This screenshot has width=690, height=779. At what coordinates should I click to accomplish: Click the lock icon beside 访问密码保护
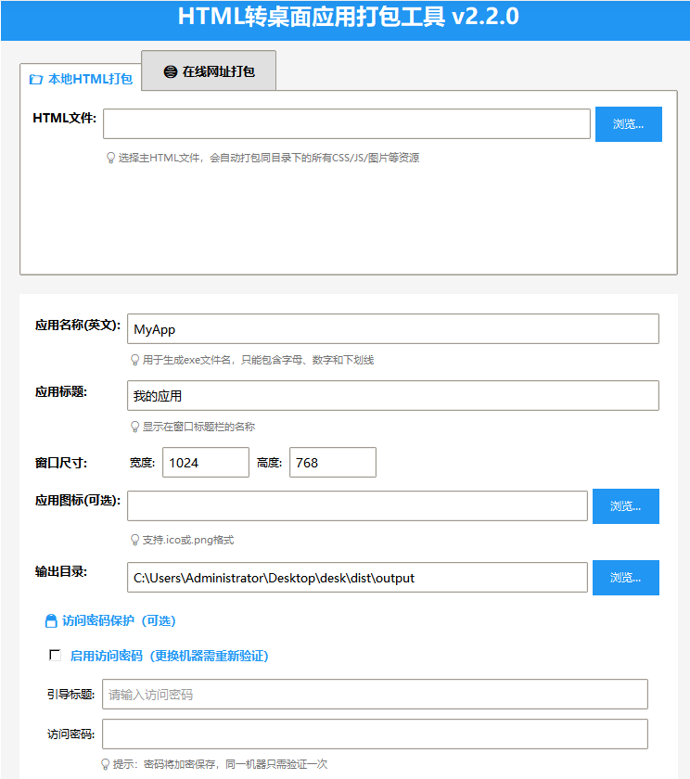51,621
